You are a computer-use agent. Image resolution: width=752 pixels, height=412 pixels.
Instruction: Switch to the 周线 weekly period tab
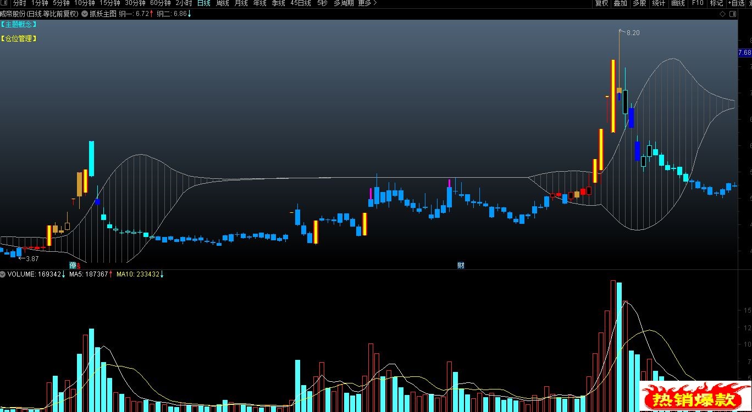222,3
